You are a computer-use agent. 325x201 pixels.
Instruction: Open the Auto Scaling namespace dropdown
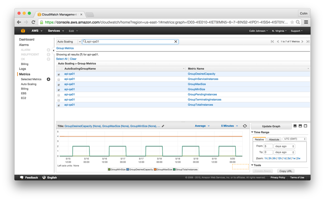(69, 42)
